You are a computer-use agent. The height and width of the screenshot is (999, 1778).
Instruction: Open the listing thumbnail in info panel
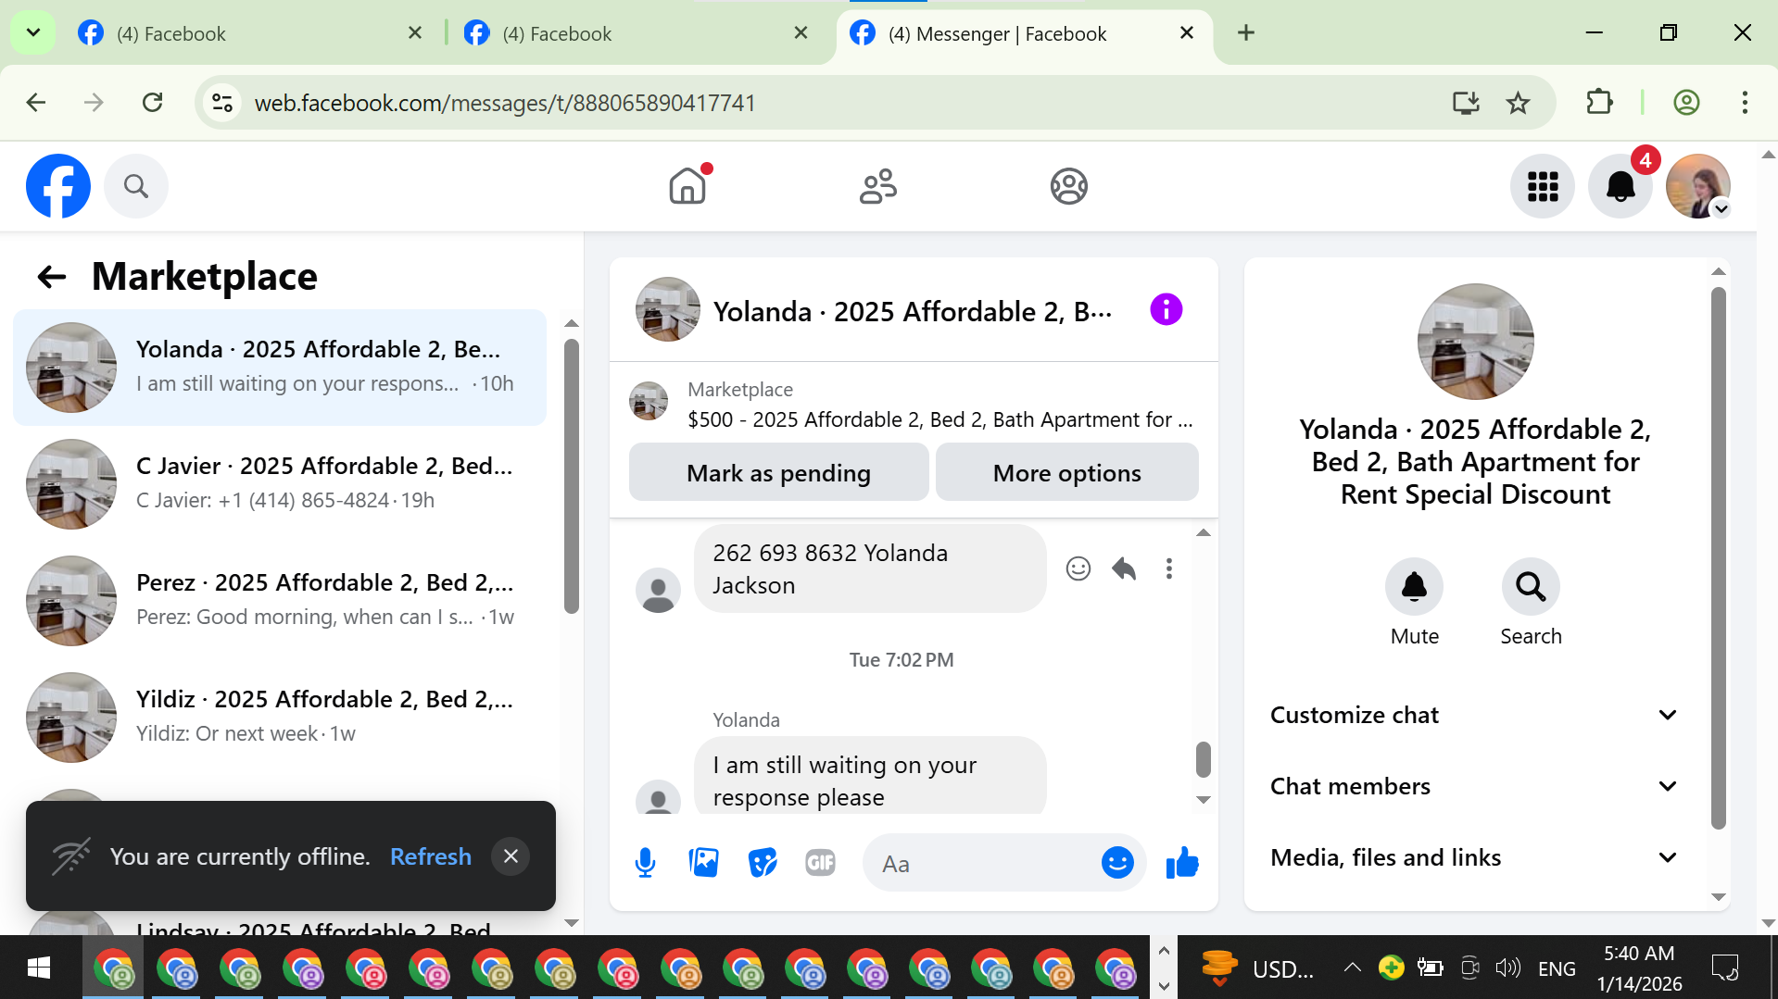pyautogui.click(x=1476, y=341)
